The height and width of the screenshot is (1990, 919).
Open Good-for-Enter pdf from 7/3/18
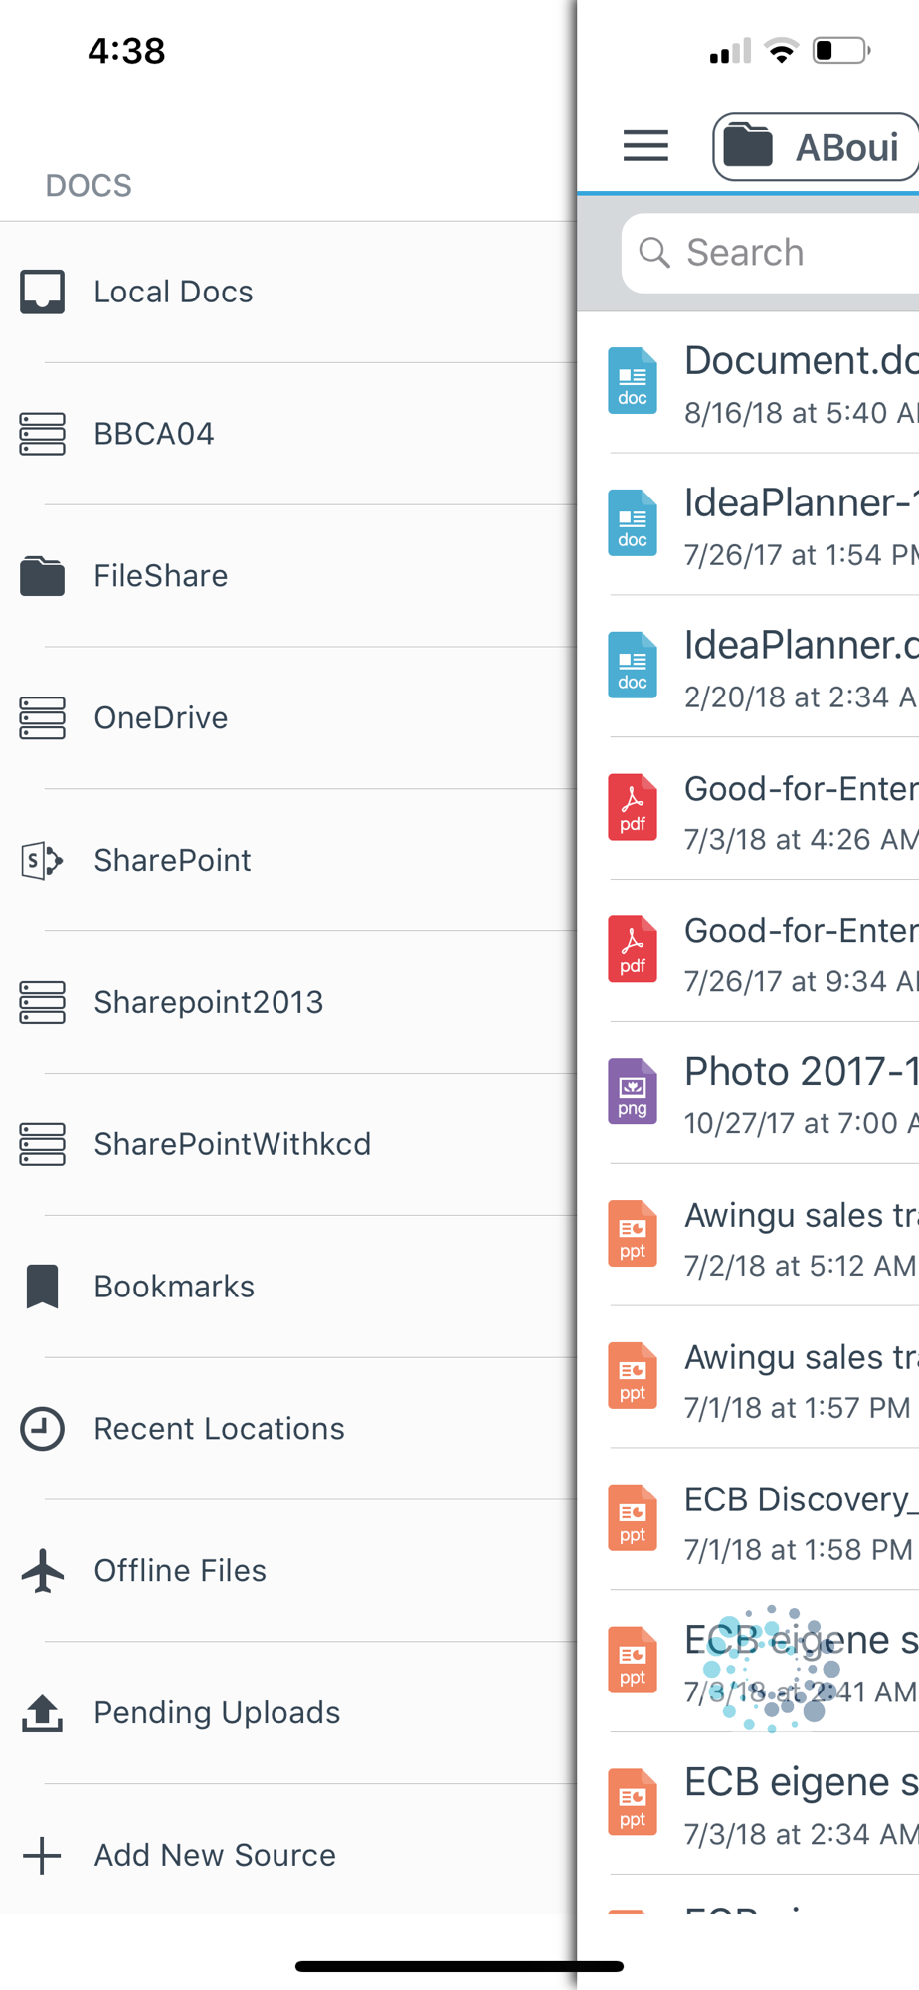[748, 808]
